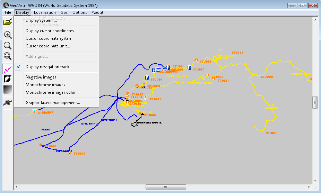
Task: Select the zoom in magnifier tool
Action: (x=8, y=35)
